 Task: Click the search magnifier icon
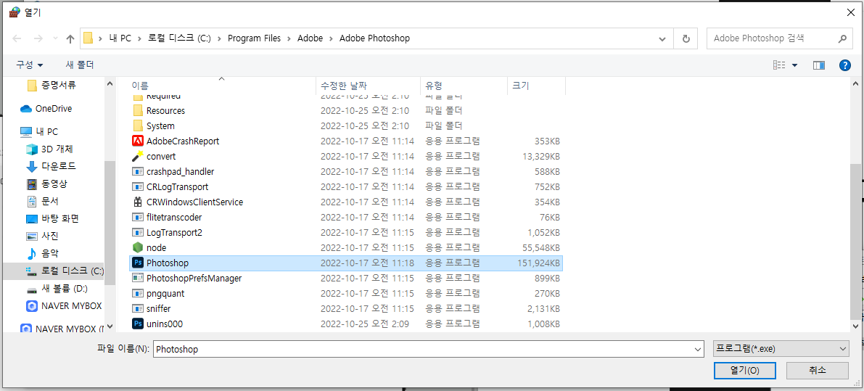pos(842,38)
